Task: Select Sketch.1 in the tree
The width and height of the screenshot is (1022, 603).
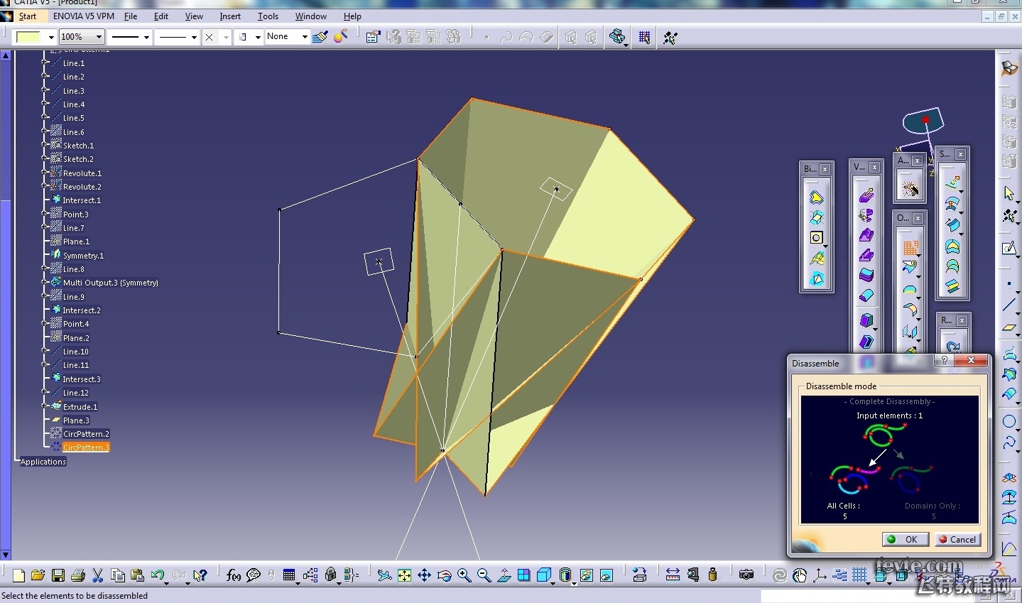Action: (x=78, y=146)
